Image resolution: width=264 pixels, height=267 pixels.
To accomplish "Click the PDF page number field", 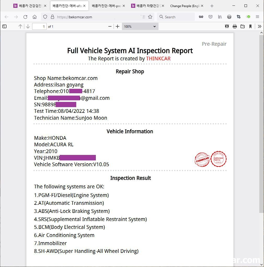I will point(39,26).
